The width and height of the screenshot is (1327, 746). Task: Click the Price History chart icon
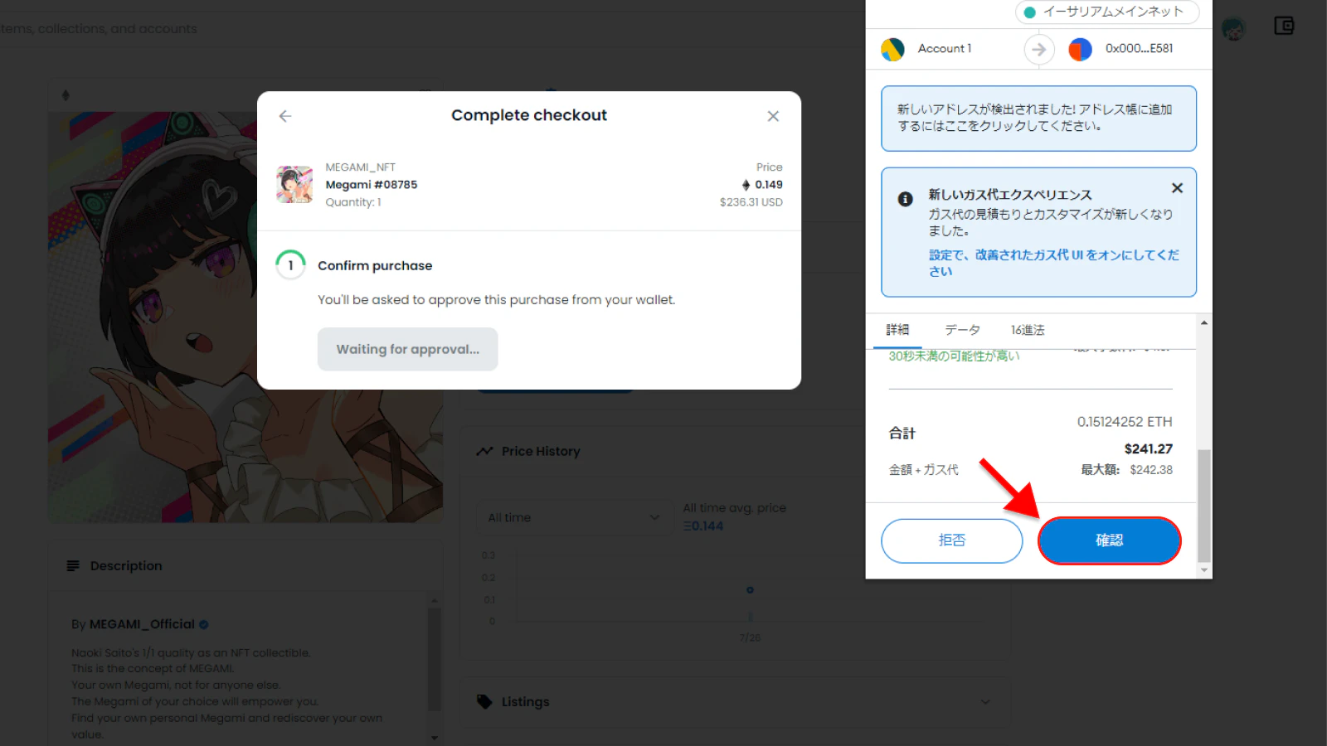tap(484, 452)
